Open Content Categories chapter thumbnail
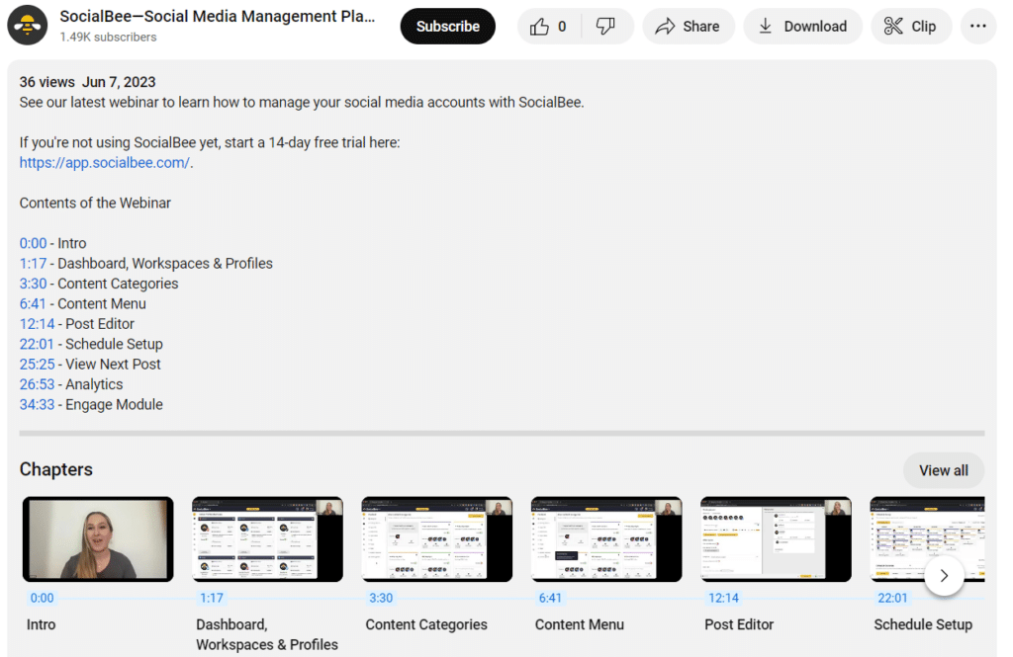The width and height of the screenshot is (1013, 657). pyautogui.click(x=436, y=538)
